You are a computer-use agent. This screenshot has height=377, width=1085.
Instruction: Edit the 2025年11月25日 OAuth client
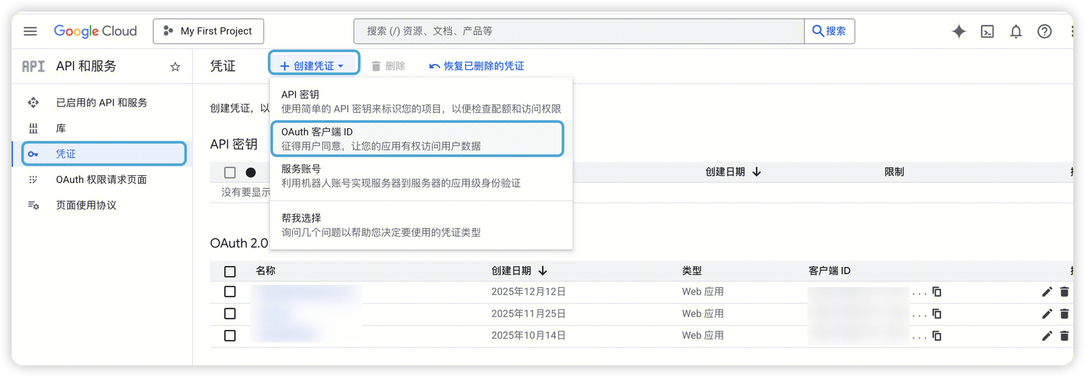tap(1047, 313)
